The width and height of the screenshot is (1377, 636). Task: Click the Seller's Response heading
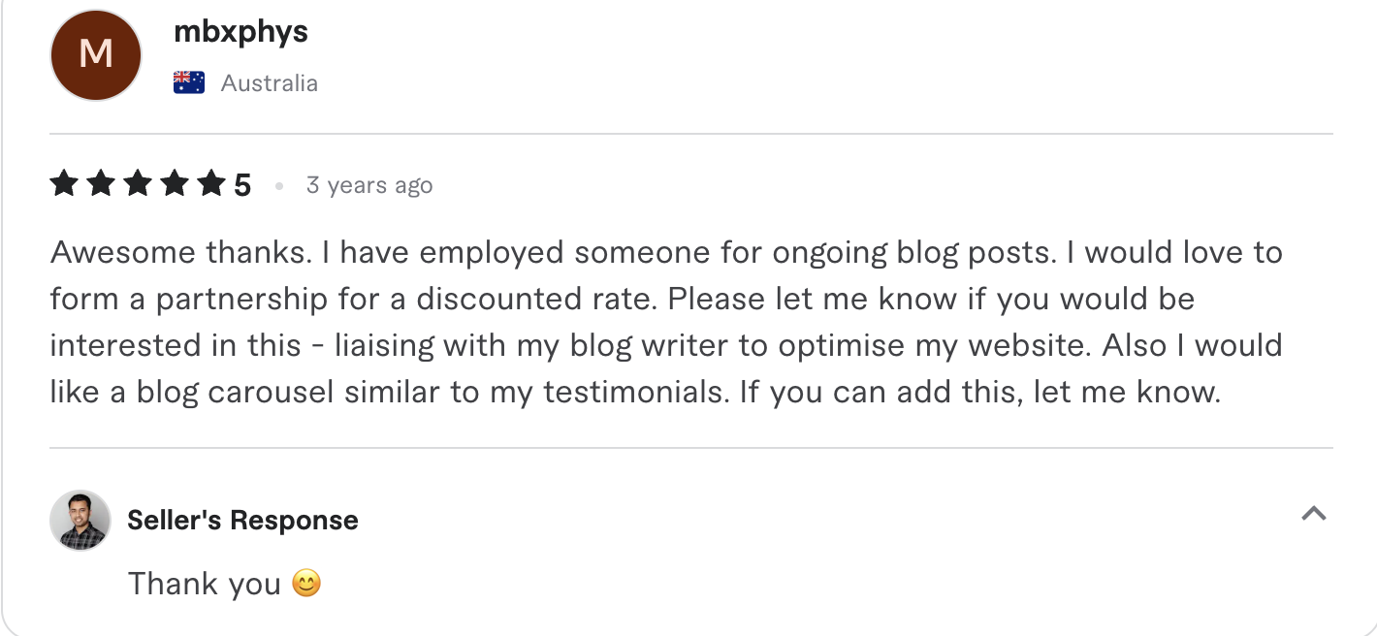[x=242, y=519]
